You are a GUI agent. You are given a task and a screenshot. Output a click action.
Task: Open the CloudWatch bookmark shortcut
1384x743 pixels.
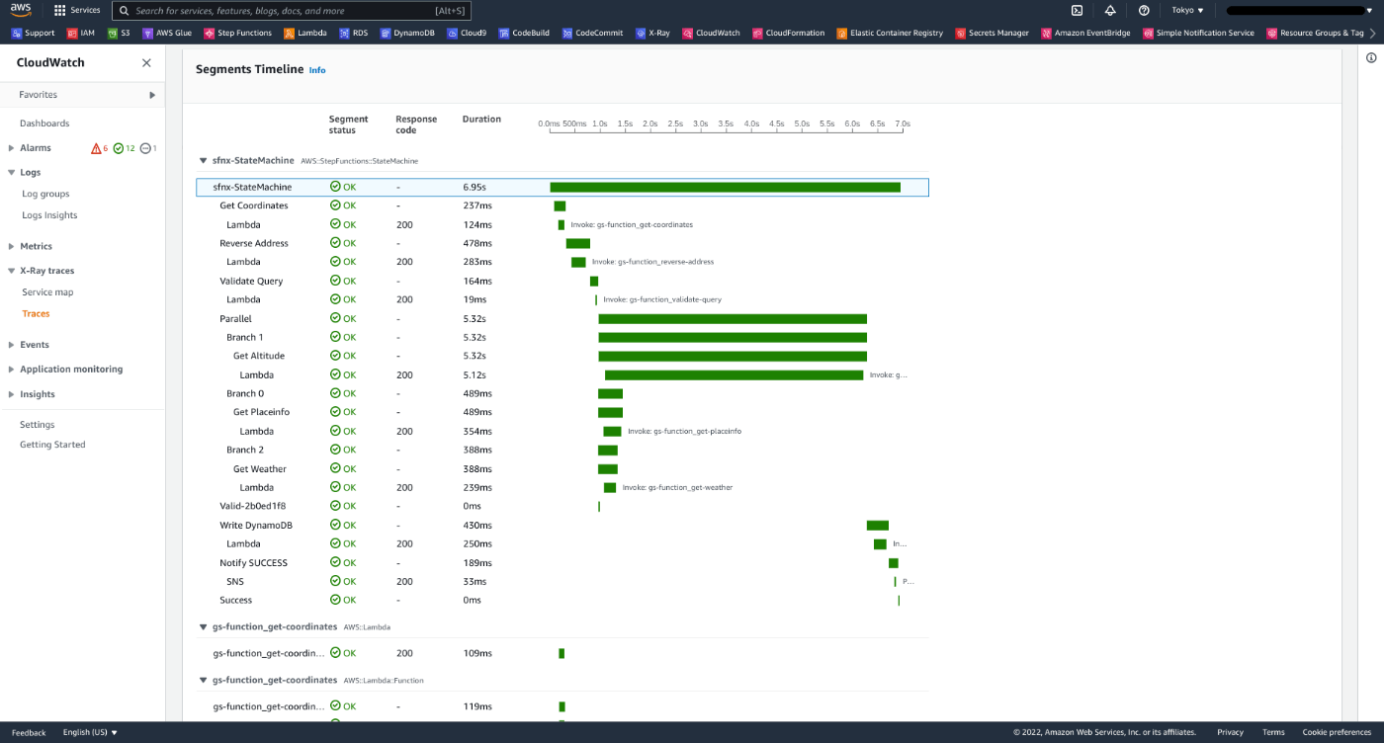(x=711, y=33)
